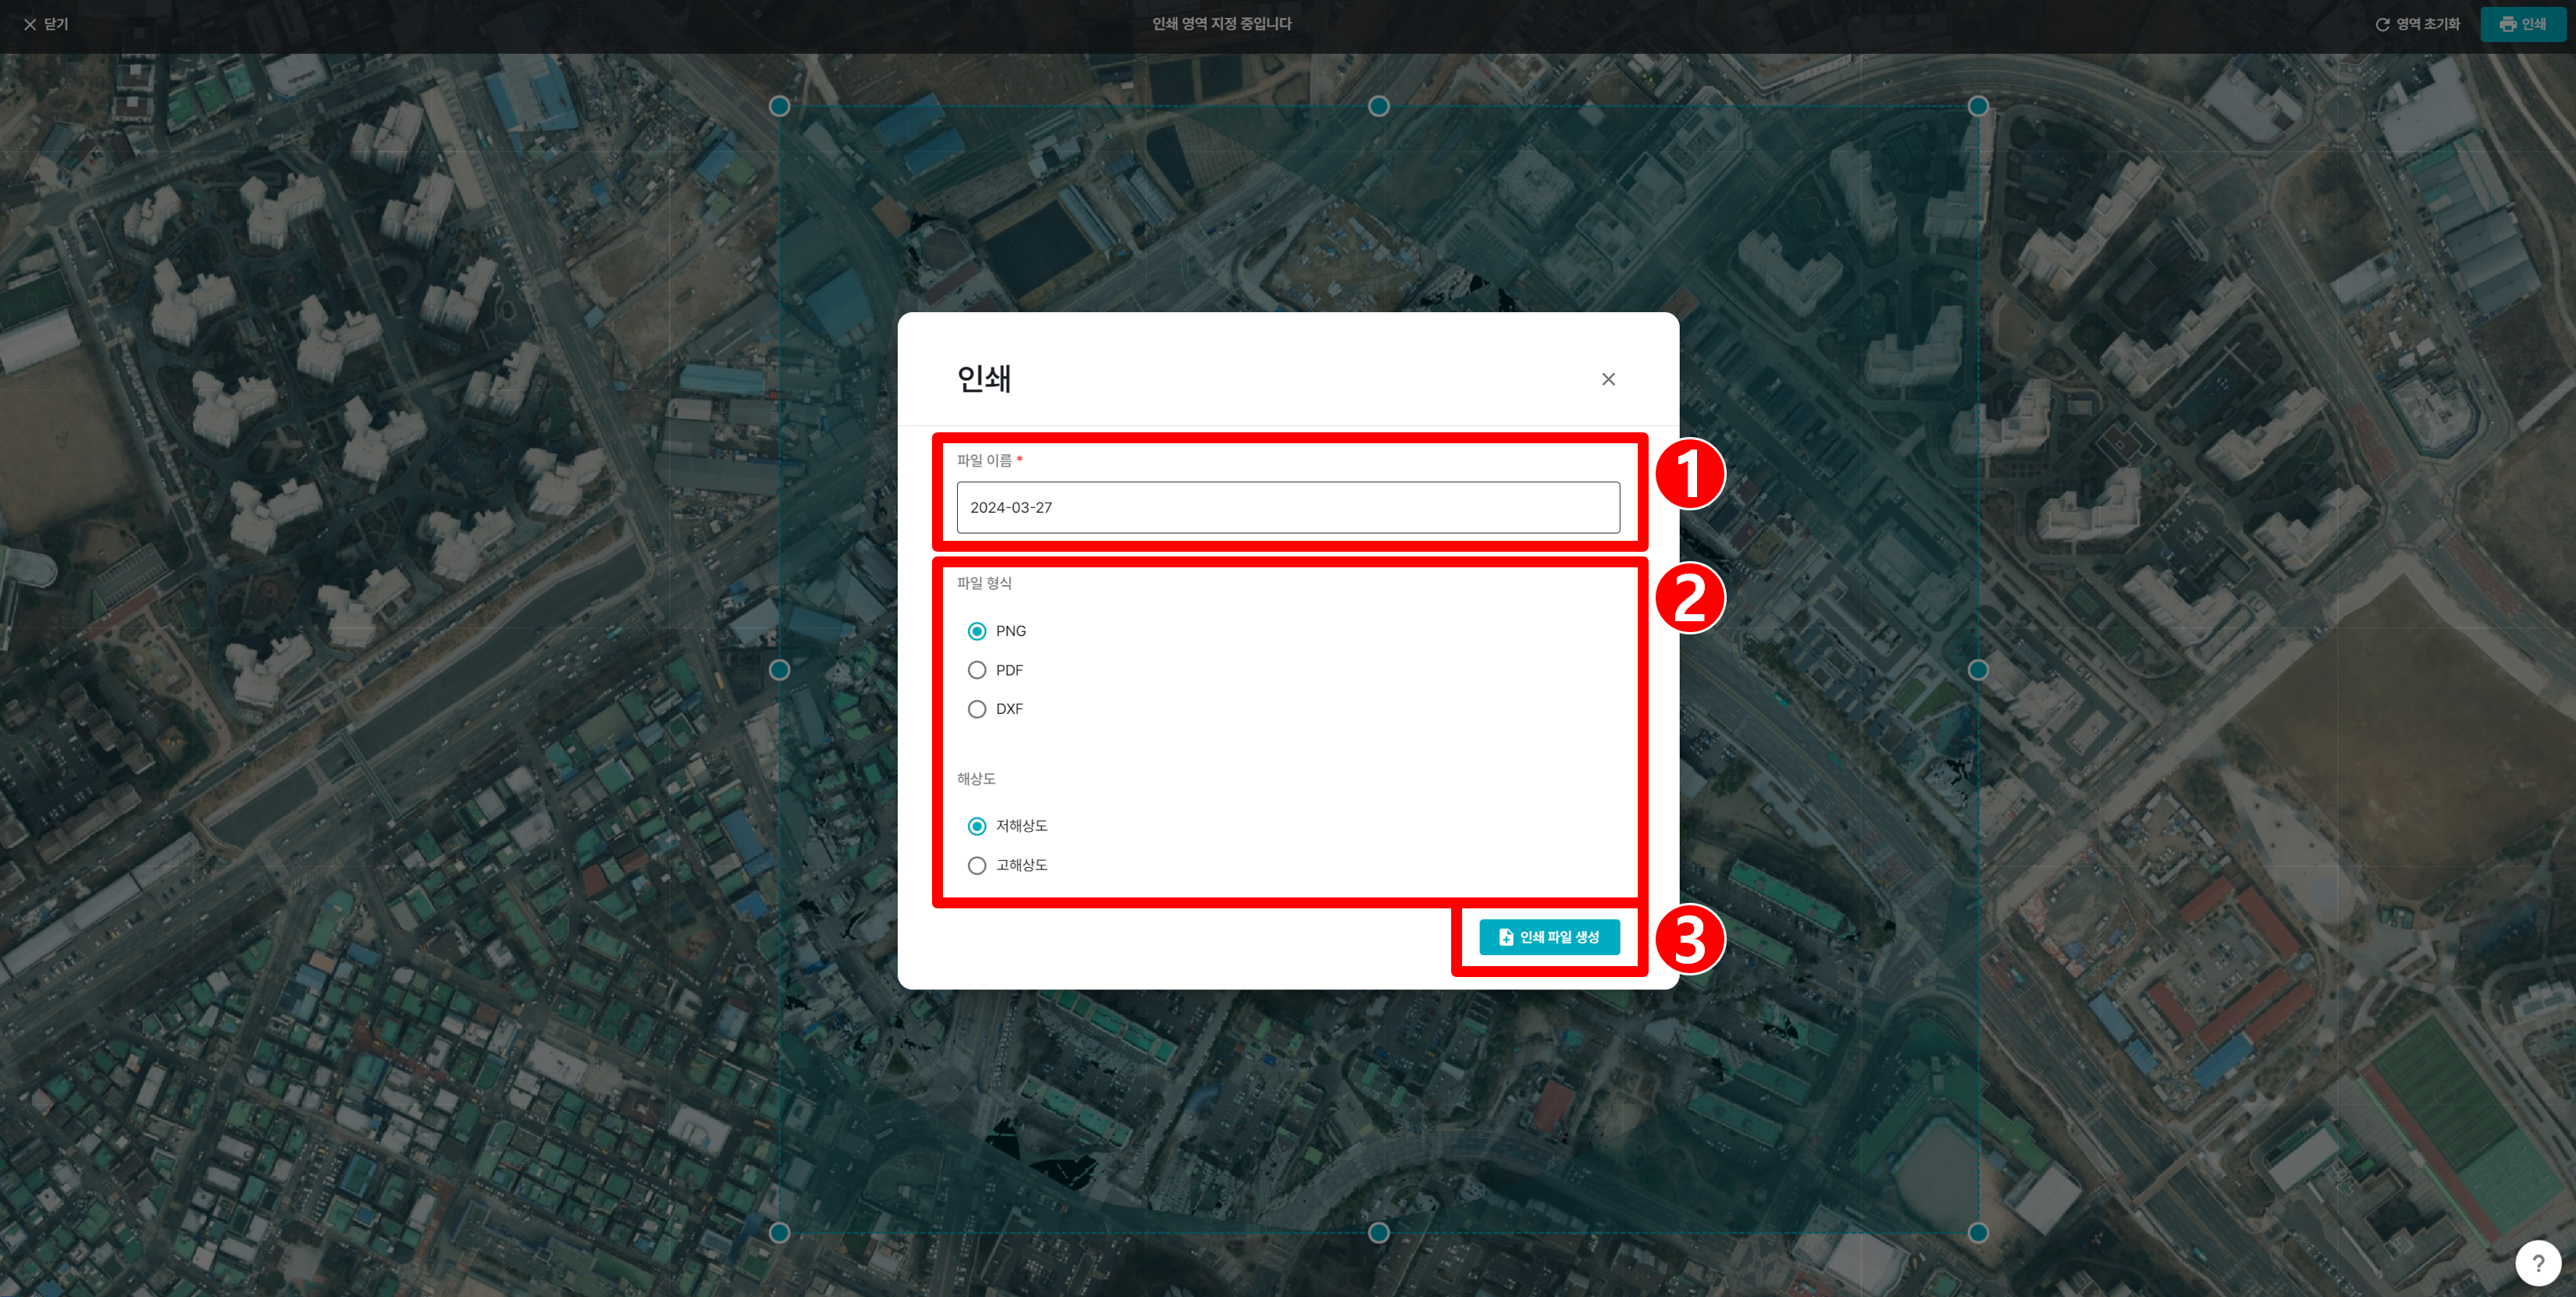
Task: Click the right-middle print area edge handle
Action: coord(1977,670)
